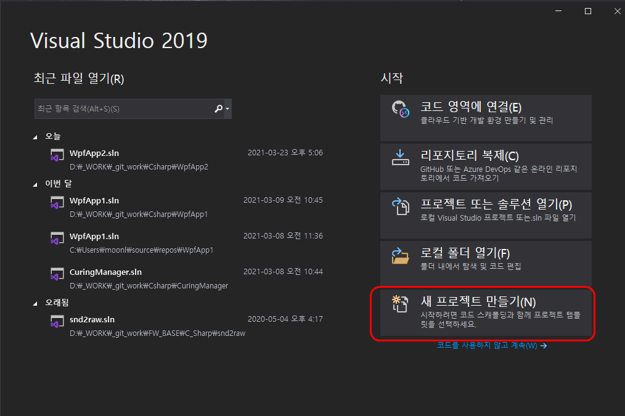Click the solution icon beside WpfApp2.sln
Screen dimensions: 625x416
point(57,155)
